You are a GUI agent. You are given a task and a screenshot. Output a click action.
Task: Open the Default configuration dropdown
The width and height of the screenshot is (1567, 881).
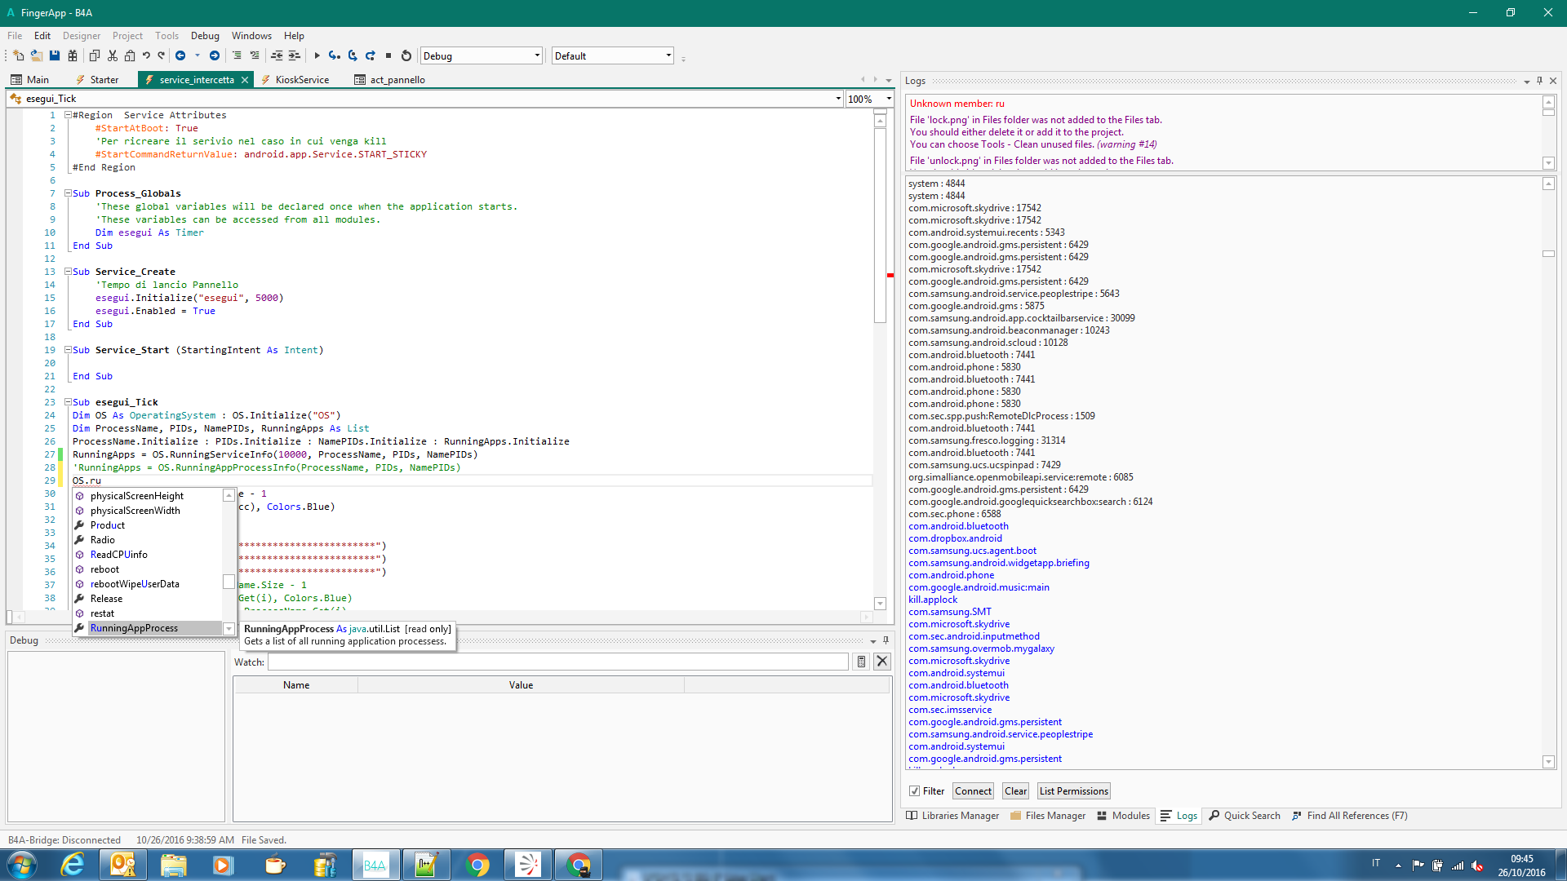pyautogui.click(x=613, y=56)
